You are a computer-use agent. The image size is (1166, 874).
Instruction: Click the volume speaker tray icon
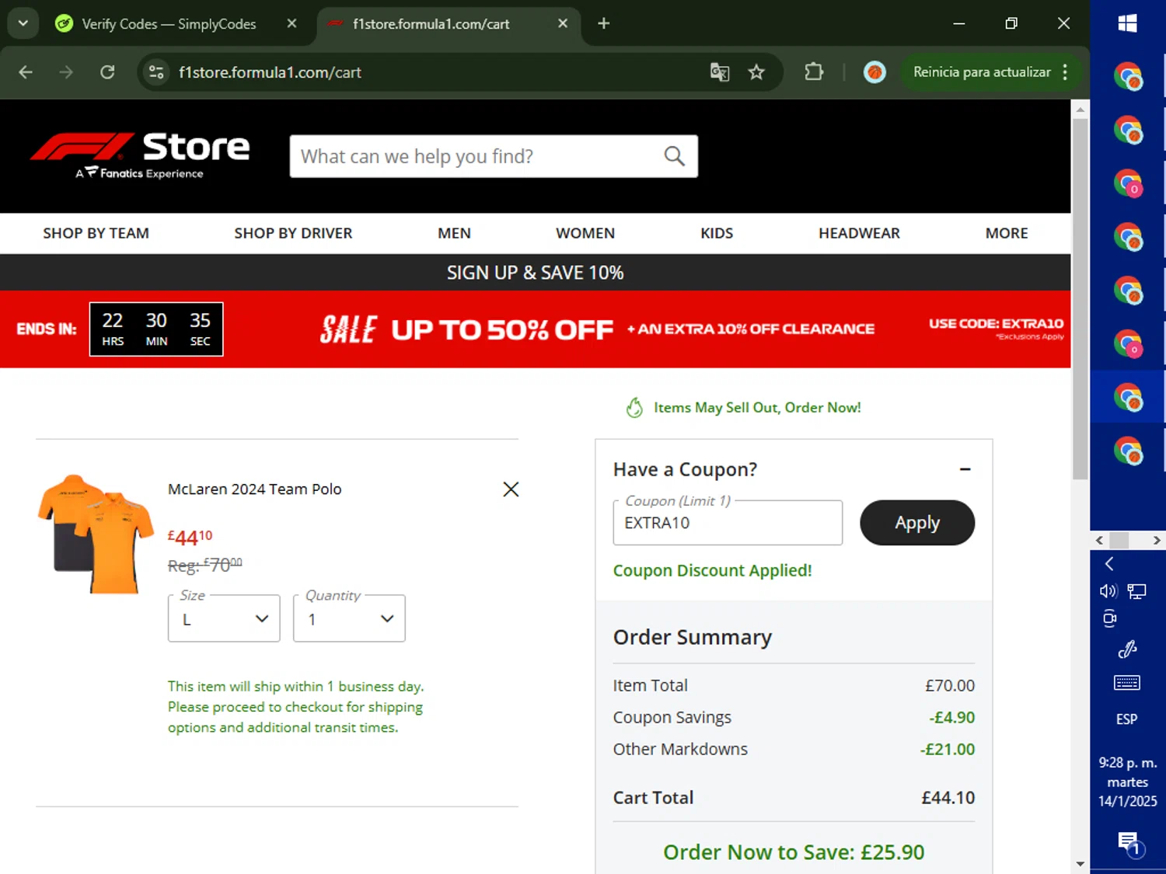(1108, 591)
